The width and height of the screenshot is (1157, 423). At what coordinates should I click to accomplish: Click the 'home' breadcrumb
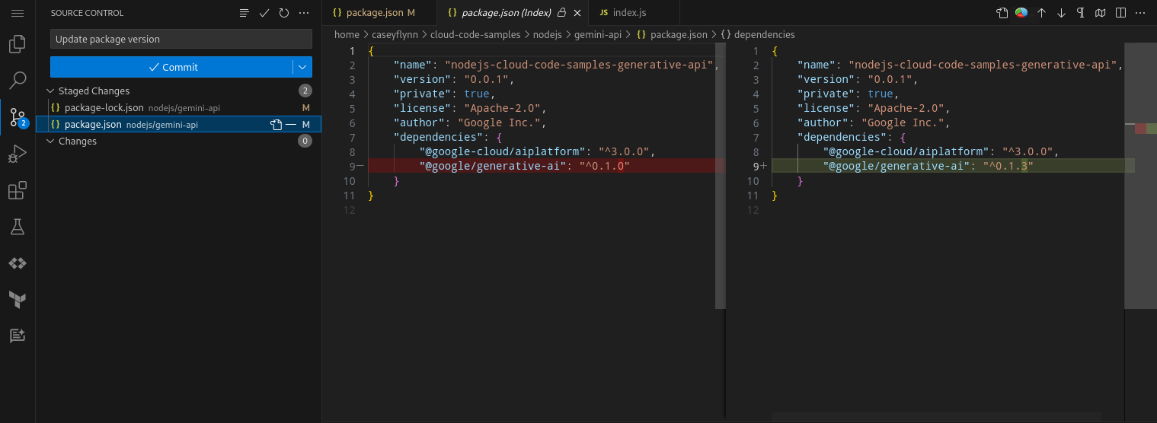(x=347, y=34)
